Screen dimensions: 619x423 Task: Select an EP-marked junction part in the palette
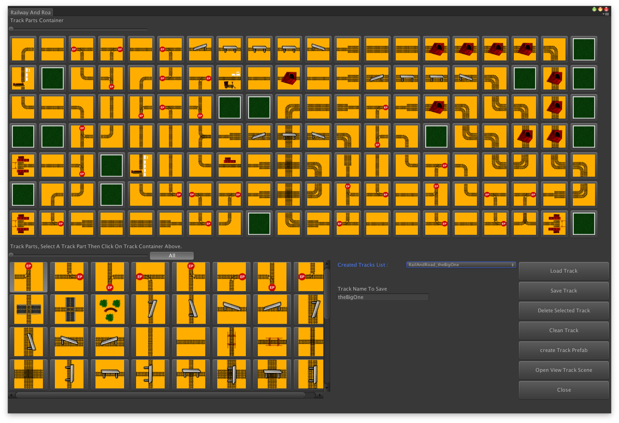point(28,277)
